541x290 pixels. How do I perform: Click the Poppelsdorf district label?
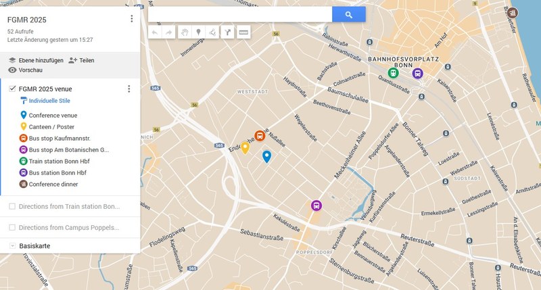click(314, 252)
